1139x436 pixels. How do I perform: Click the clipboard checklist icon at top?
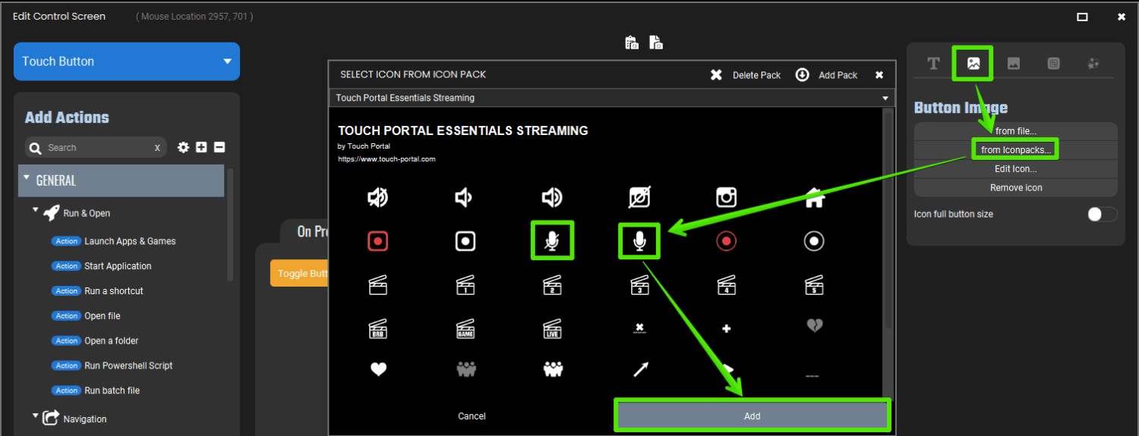click(632, 43)
